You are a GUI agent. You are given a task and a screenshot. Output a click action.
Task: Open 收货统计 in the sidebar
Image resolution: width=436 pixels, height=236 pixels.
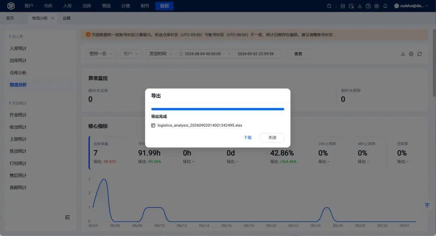pos(18,127)
